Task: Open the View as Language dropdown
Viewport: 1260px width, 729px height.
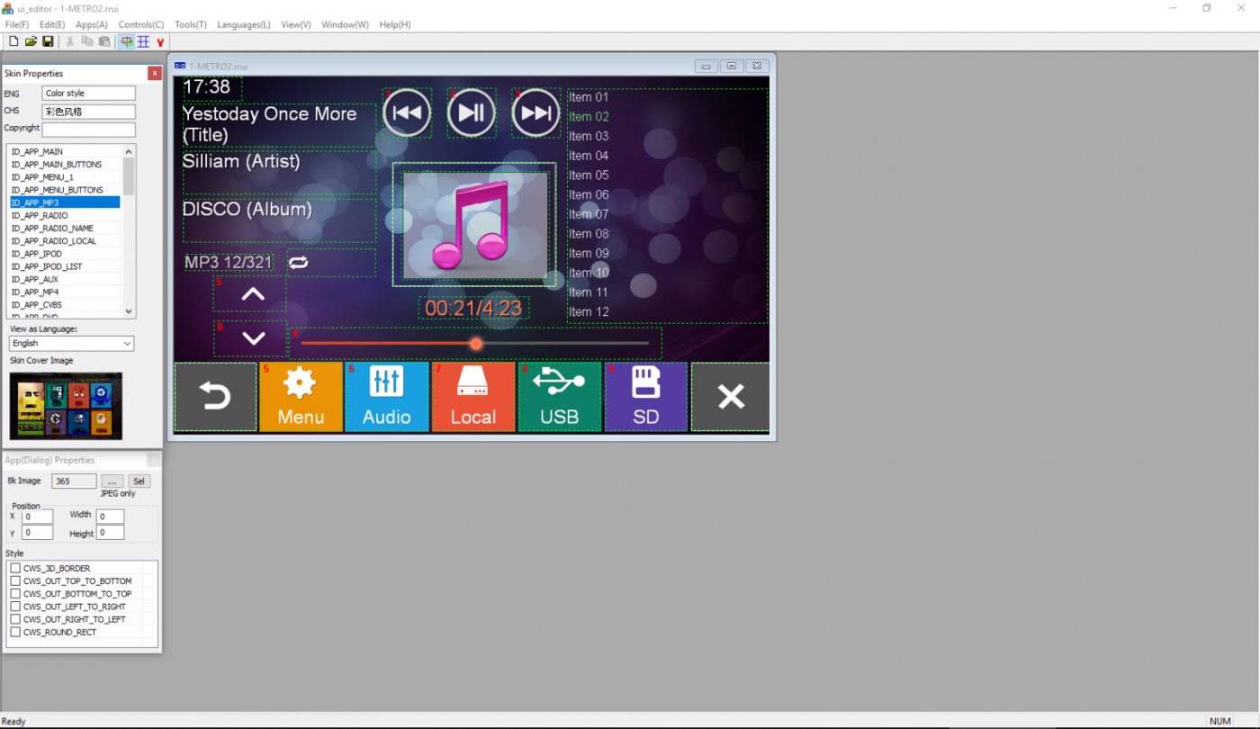Action: pyautogui.click(x=71, y=343)
